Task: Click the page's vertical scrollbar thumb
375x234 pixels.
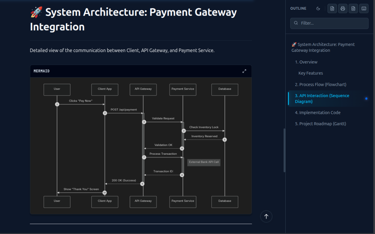Action: pos(284,150)
